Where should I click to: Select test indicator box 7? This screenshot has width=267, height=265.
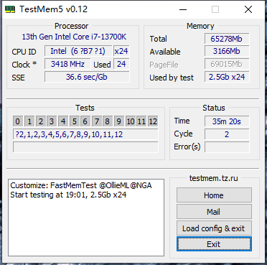click(x=97, y=121)
